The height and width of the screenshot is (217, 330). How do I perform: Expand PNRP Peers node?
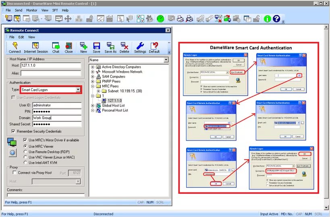93,82
